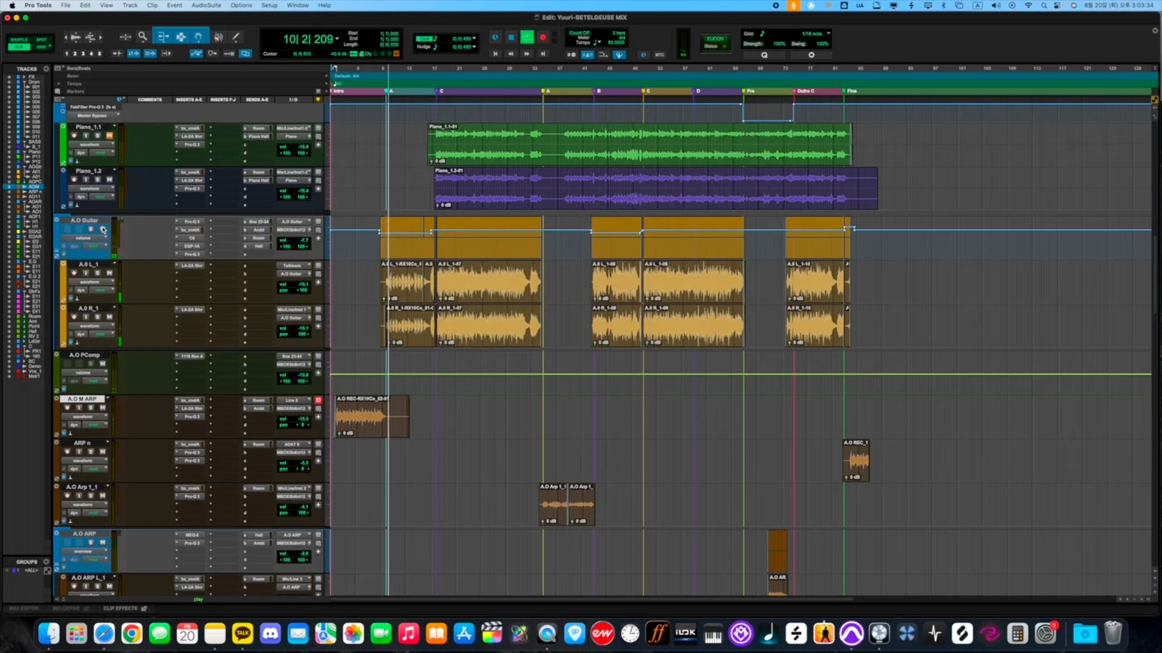Open KakaoTalk from the Dock
The image size is (1162, 653).
tap(242, 634)
